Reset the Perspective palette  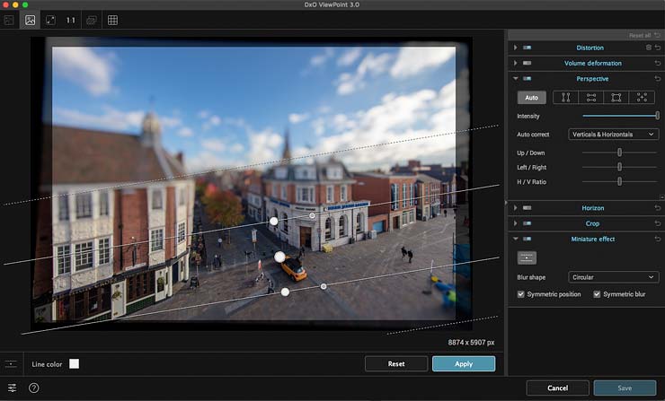click(x=658, y=79)
